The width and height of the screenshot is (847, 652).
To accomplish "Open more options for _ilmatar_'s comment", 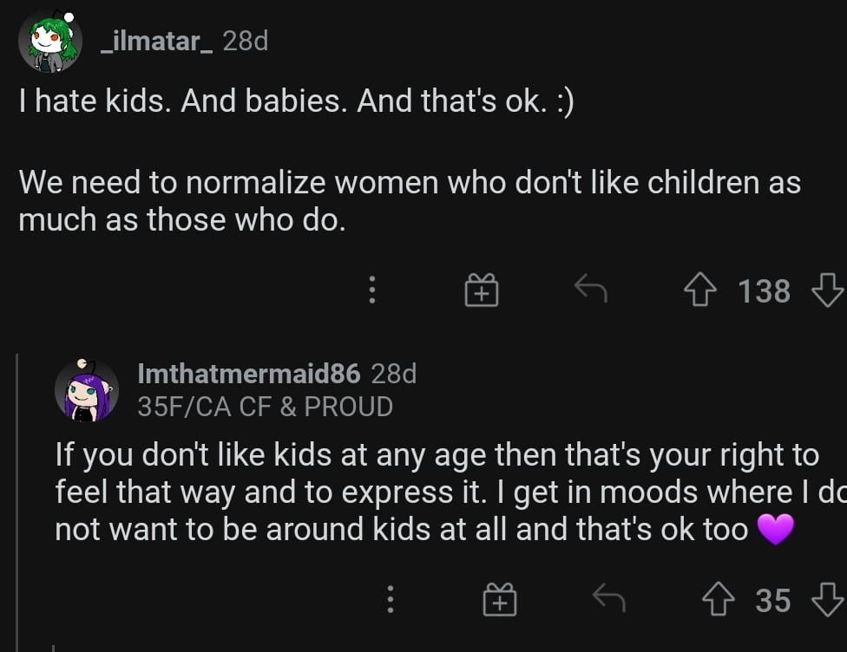I will pyautogui.click(x=371, y=290).
